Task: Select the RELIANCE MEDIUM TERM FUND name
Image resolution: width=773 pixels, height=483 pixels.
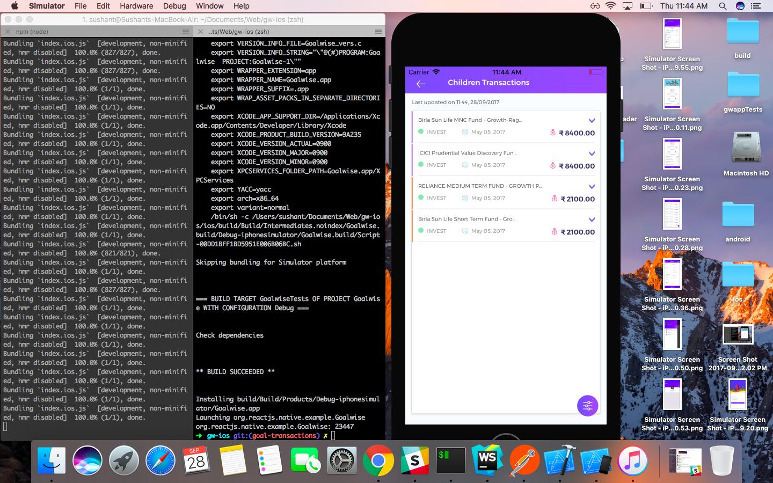Action: [x=480, y=186]
